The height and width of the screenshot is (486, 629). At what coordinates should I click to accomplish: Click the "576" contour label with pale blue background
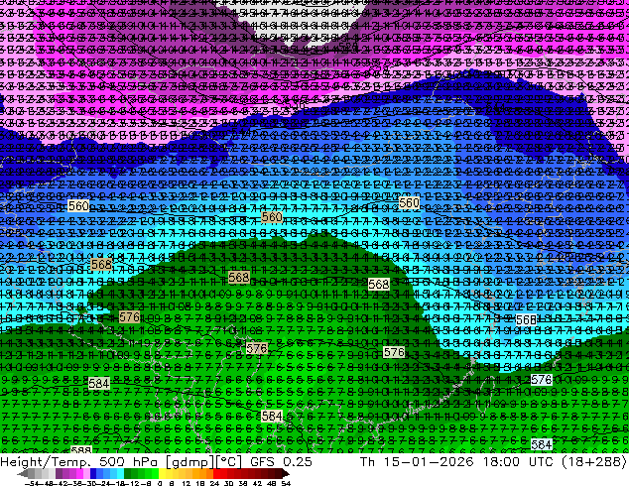click(541, 379)
